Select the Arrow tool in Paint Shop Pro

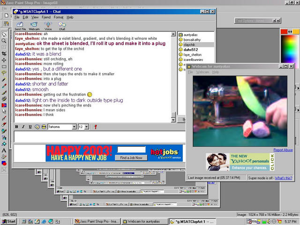pyautogui.click(x=4, y=35)
